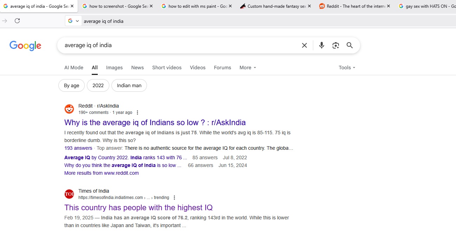
Task: Open 'This country has people with the highest IQ' result
Action: pos(139,207)
